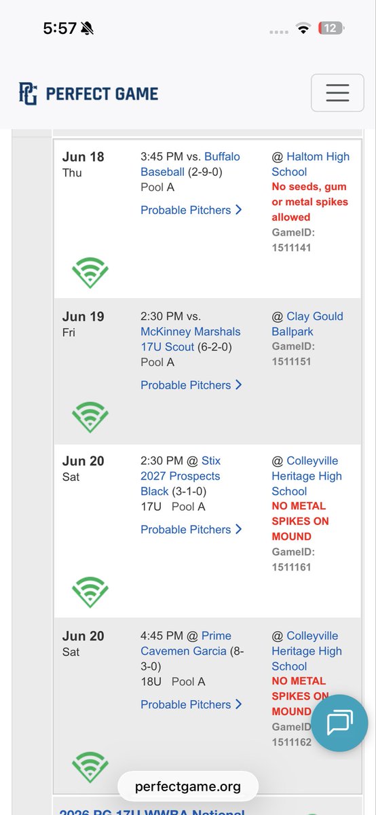Tap the Perfect Game logo

pos(88,93)
